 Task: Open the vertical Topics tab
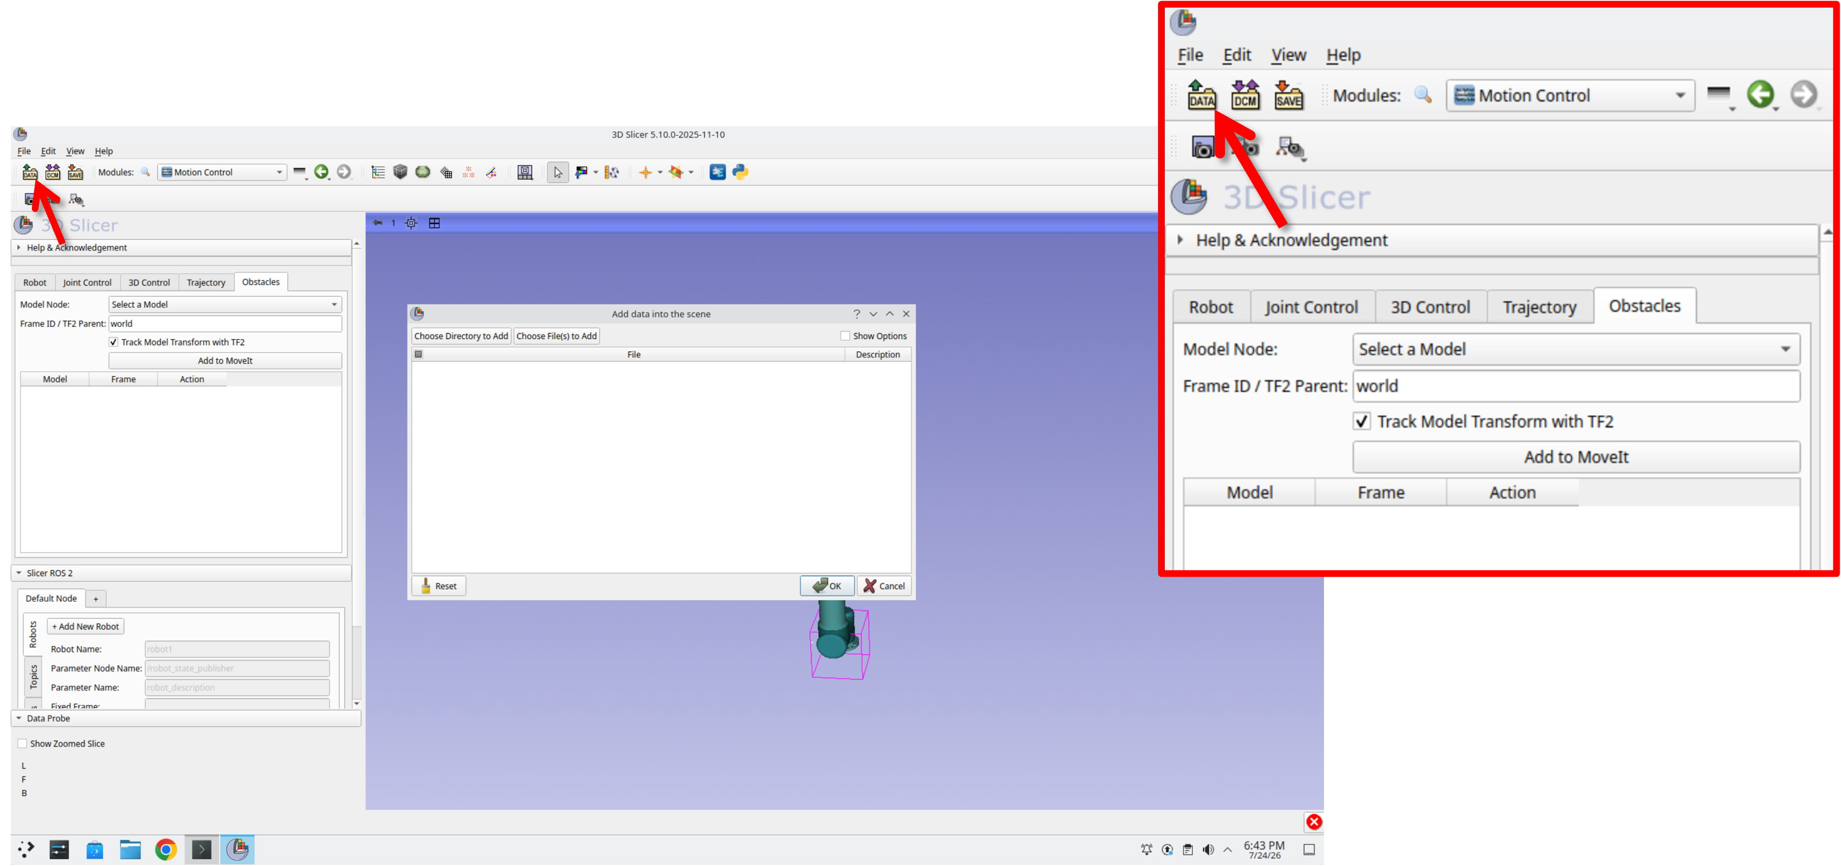coord(33,677)
